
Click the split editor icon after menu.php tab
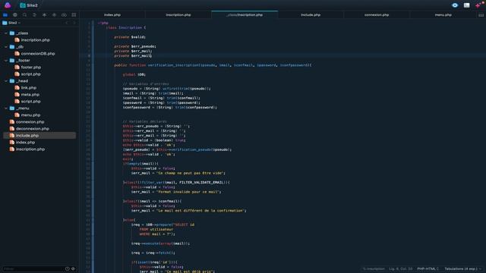pyautogui.click(x=481, y=15)
